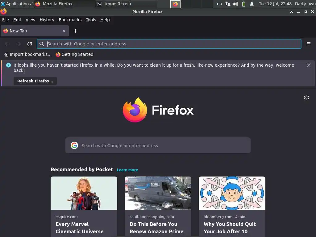Click the esquire.com source label
Screen dimensions: 316x237
(x=67, y=217)
